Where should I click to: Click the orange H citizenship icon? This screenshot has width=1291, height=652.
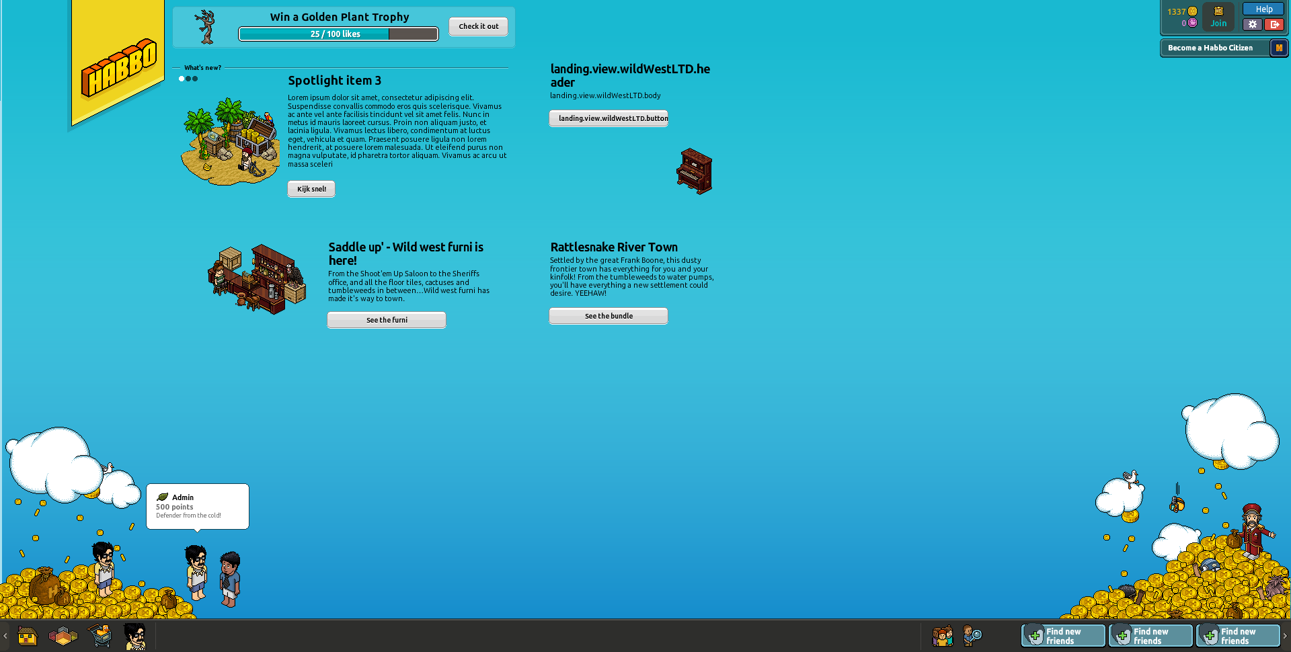pos(1279,48)
